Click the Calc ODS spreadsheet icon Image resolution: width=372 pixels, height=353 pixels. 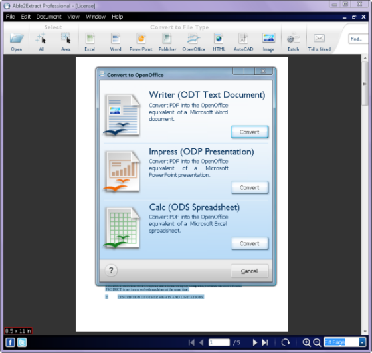[122, 227]
